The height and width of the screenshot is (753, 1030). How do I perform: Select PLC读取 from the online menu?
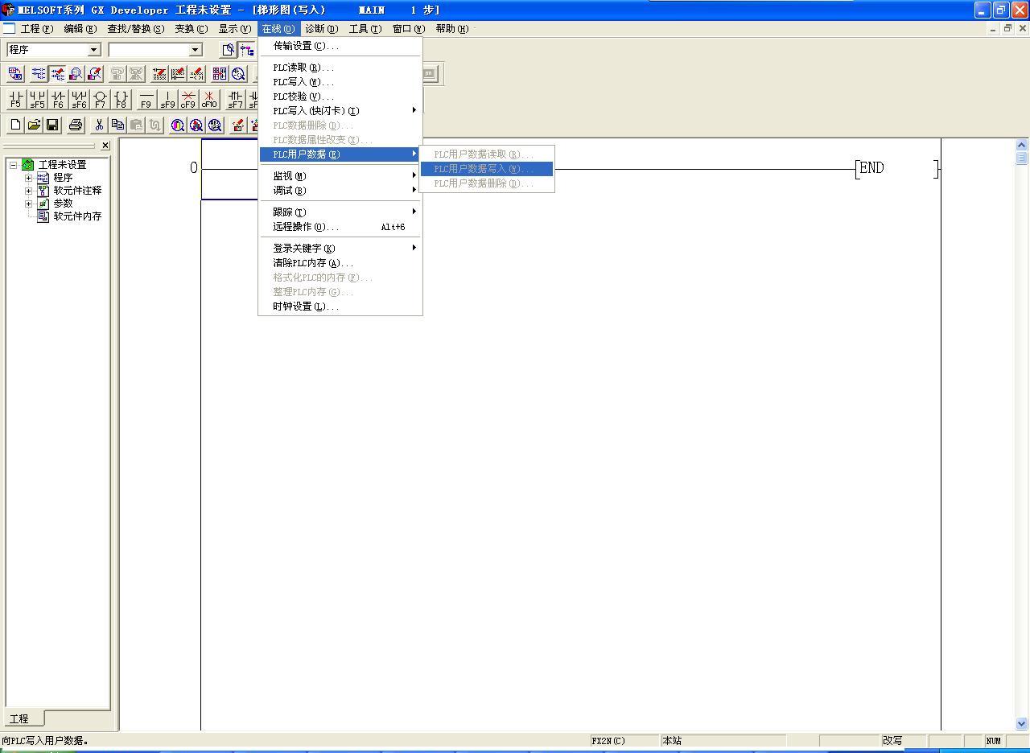[303, 68]
